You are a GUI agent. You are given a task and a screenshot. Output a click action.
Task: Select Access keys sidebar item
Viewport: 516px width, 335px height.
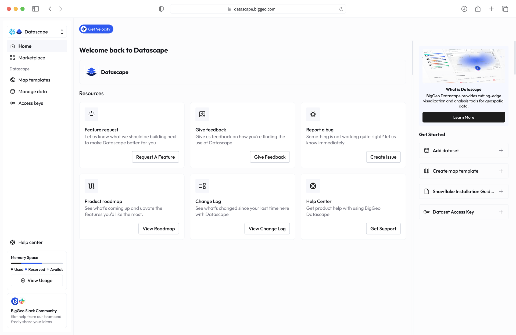(31, 103)
